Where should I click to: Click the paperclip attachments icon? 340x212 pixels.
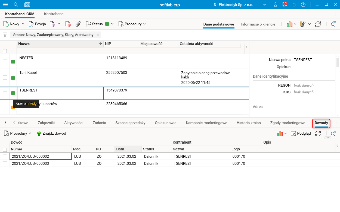[78, 24]
